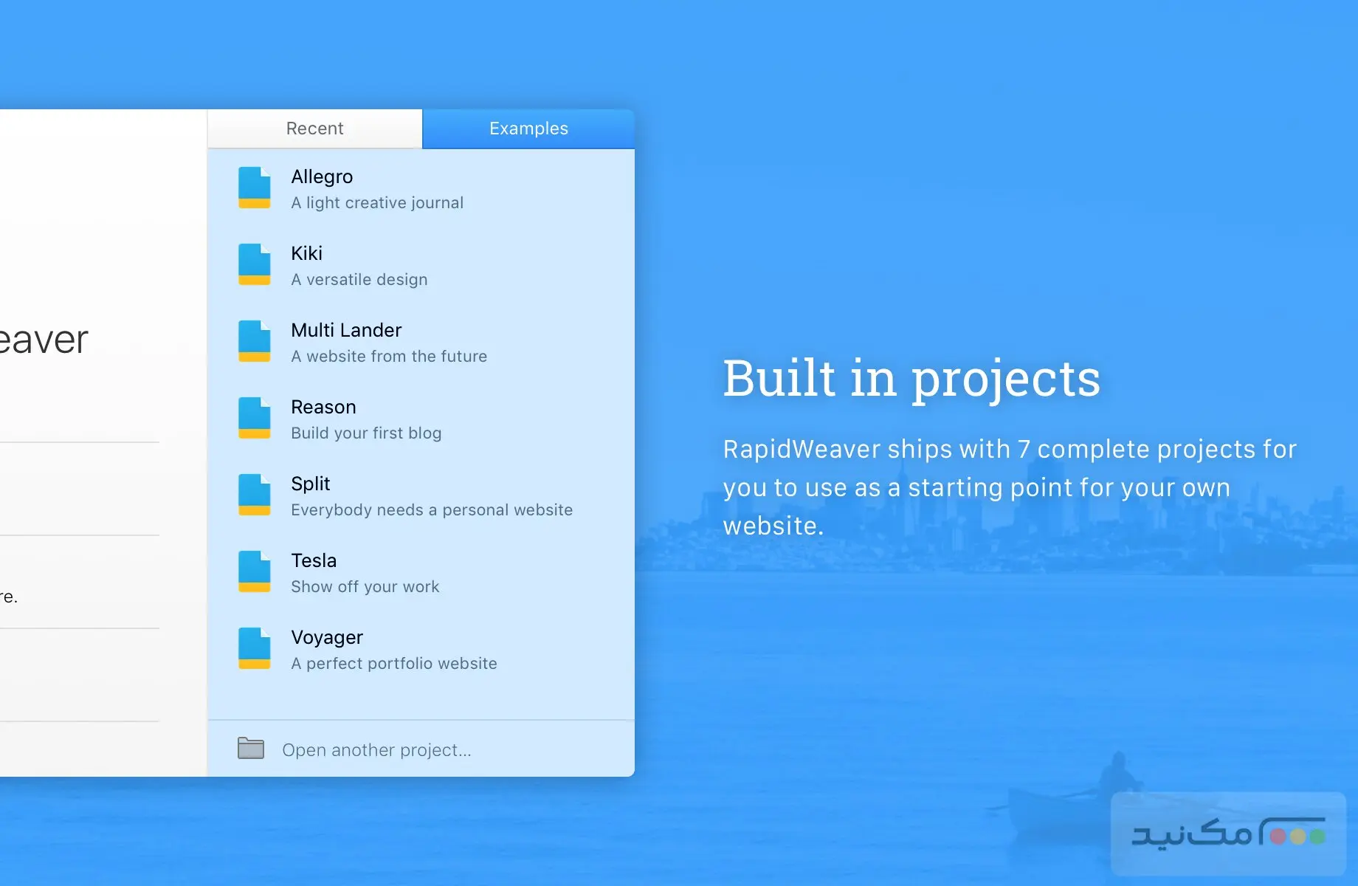
Task: Click Open another project...
Action: pos(376,749)
